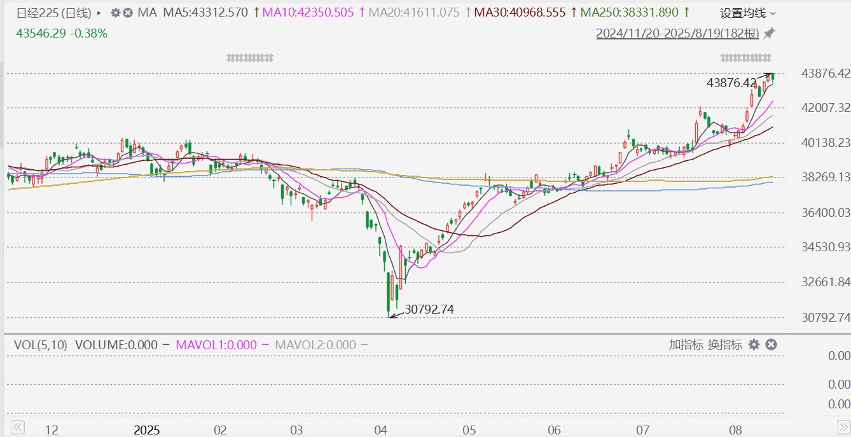Image resolution: width=851 pixels, height=437 pixels.
Task: Close the VOL indicator panel
Action: pyautogui.click(x=771, y=345)
